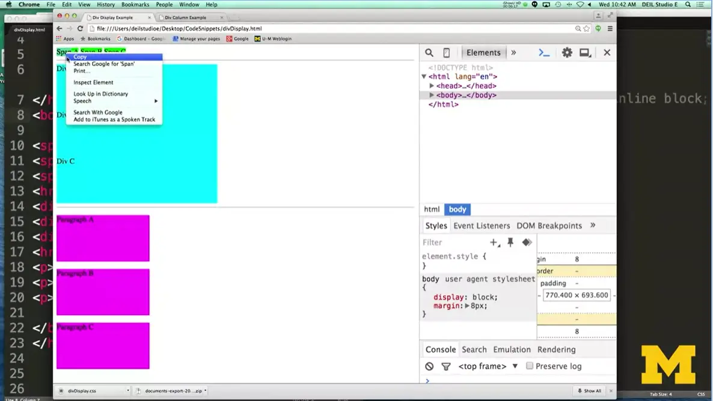
Task: Click the dock side icon in DevTools
Action: tap(585, 53)
